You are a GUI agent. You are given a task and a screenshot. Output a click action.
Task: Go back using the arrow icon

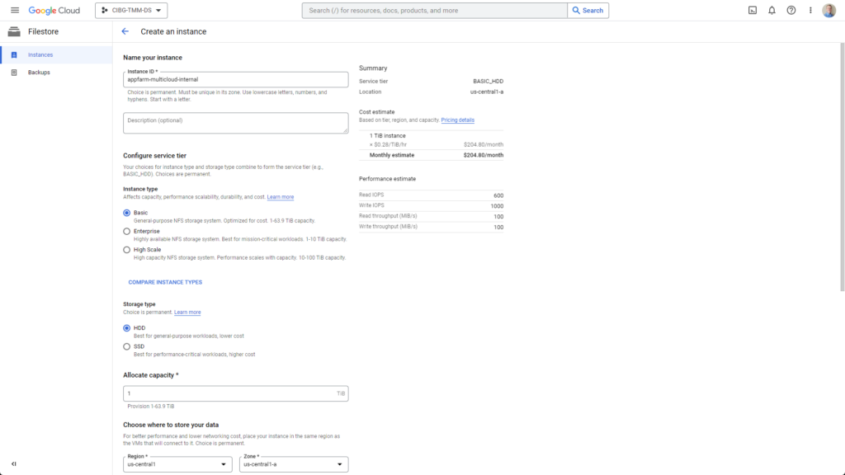click(x=125, y=31)
